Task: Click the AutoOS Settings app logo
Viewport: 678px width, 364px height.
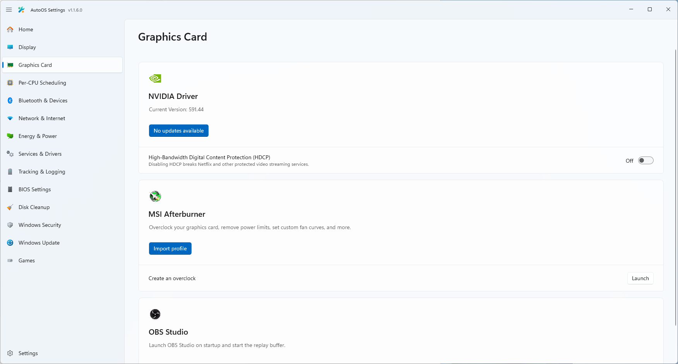Action: [21, 10]
